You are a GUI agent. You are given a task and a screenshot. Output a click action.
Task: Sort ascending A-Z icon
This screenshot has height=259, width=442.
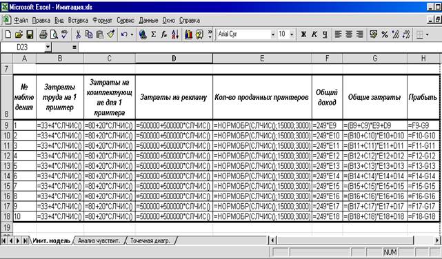click(x=175, y=34)
